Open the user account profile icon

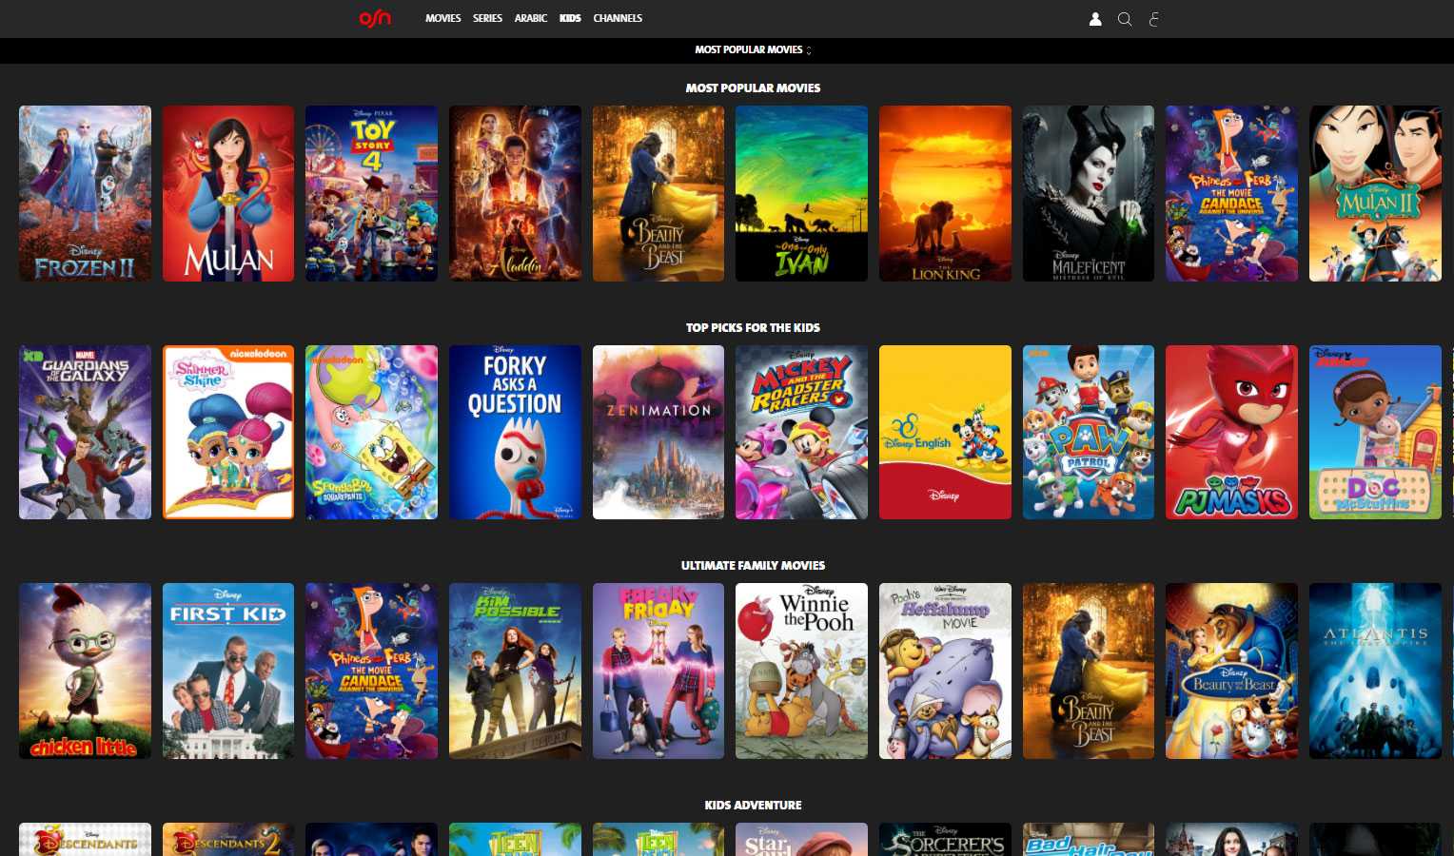(1095, 19)
